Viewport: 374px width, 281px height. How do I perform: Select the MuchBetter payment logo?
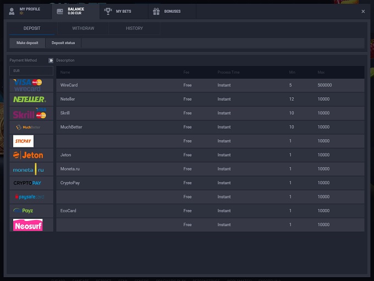[29, 128]
